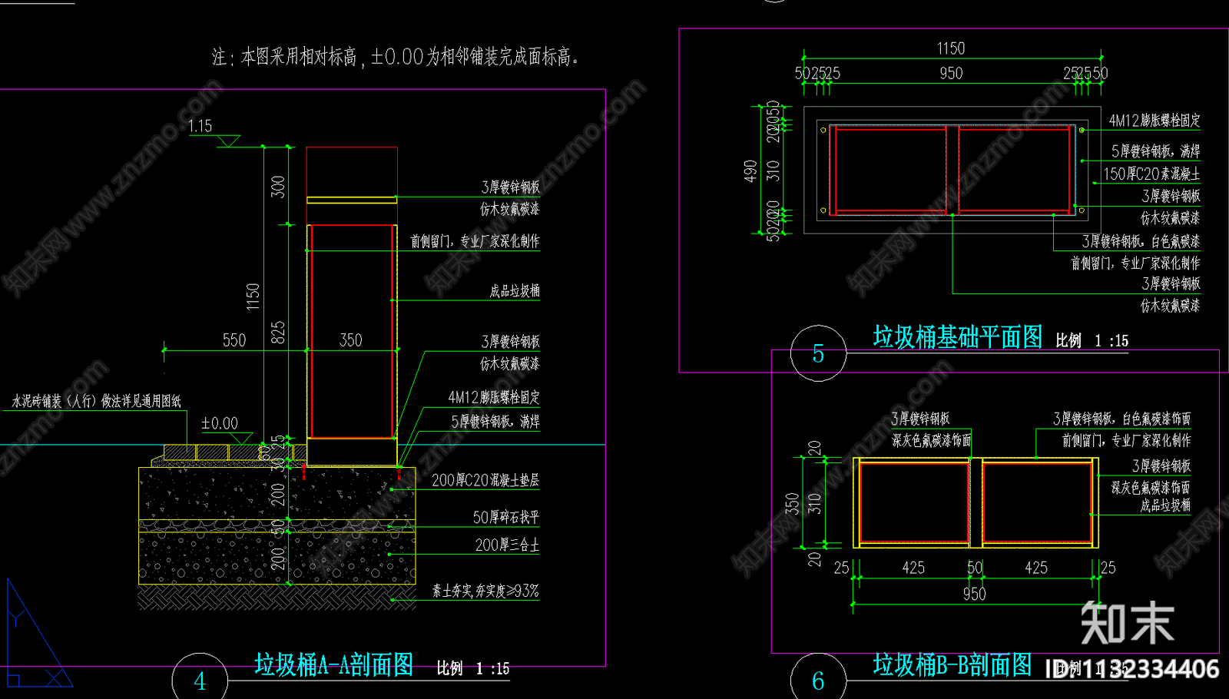This screenshot has height=699, width=1229.
Task: Select 3厚镀锌钢板,白色氟碳漆饰面 label in B-B section
Action: 1122,419
